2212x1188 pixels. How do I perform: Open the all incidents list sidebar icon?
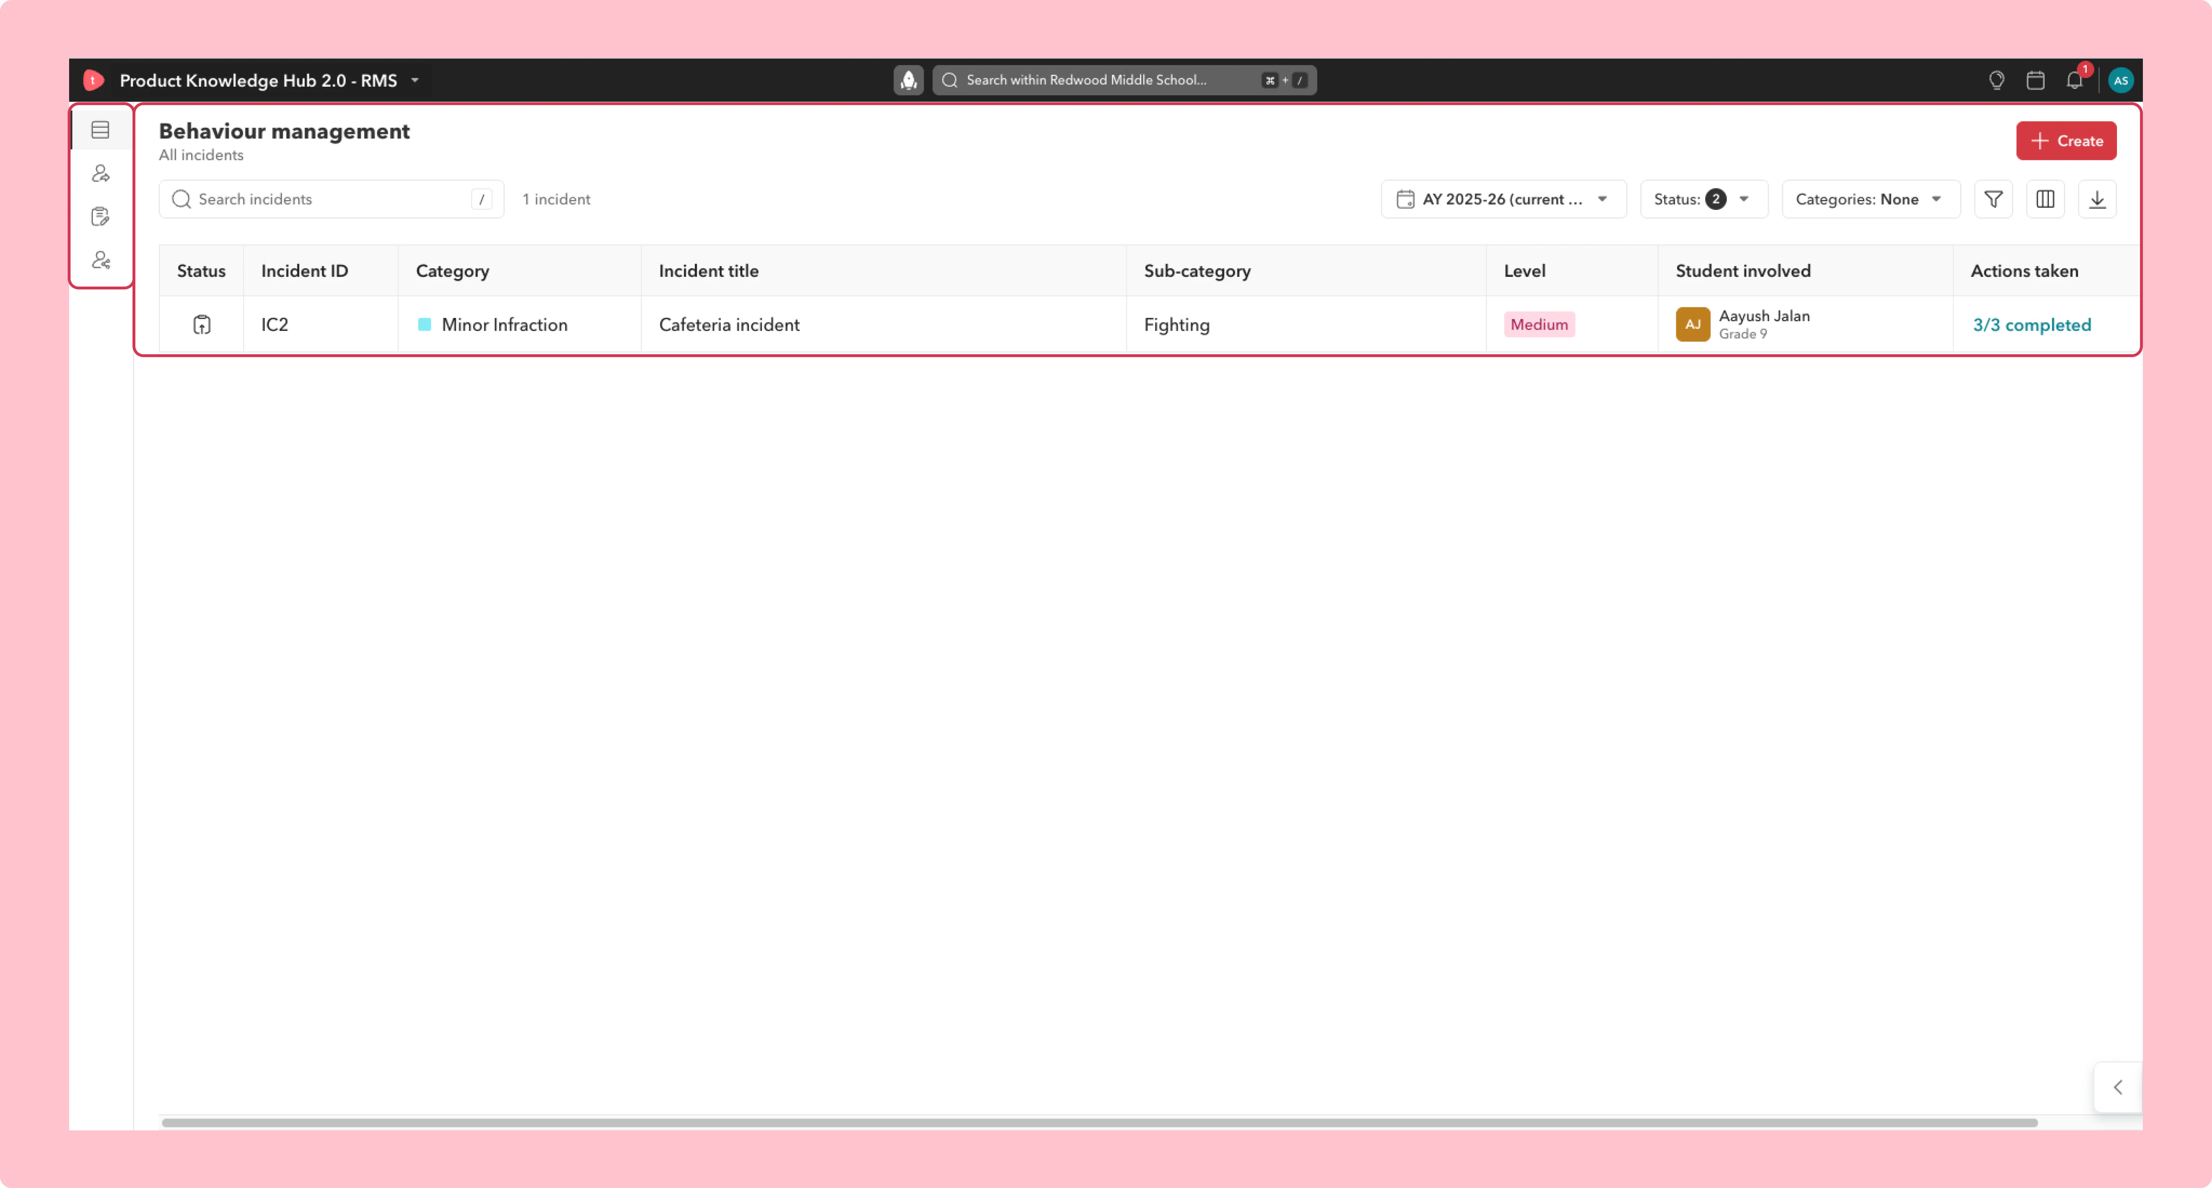(100, 130)
